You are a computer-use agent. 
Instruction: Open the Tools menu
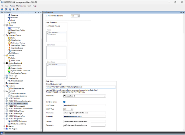[29, 6]
